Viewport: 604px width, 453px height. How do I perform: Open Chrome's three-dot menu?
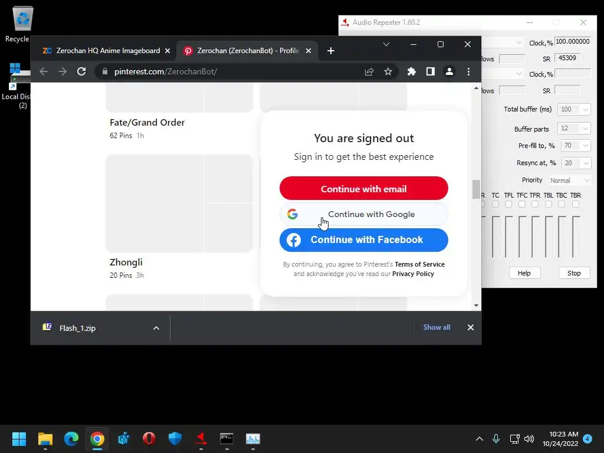(x=468, y=71)
